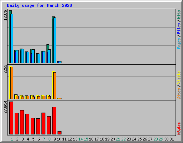Click day 5 on the x-axis
This screenshot has height=143, width=183.
33,139
